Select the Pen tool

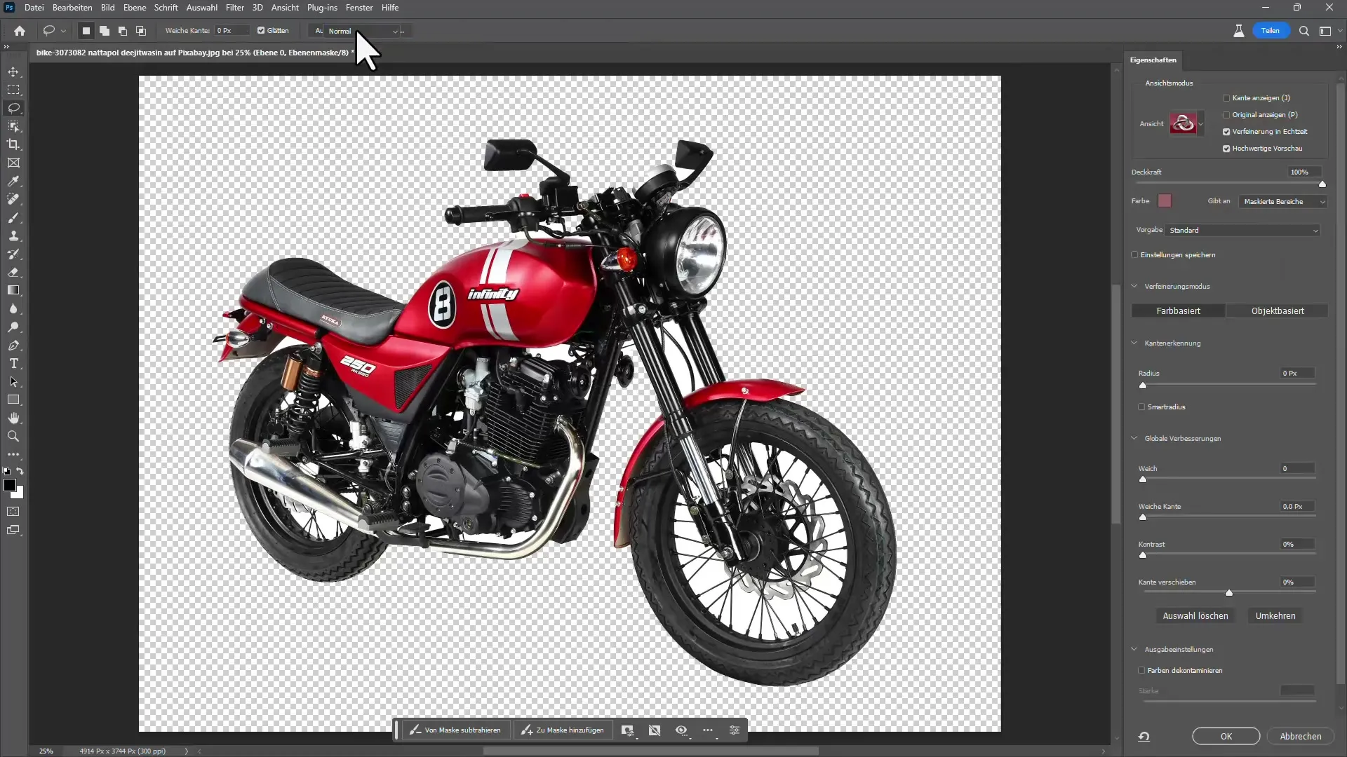[x=13, y=345]
